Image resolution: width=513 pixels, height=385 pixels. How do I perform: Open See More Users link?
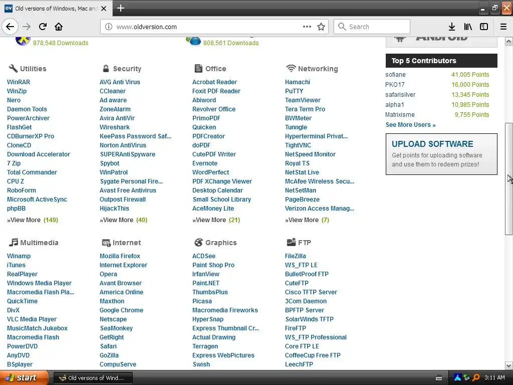pos(411,125)
